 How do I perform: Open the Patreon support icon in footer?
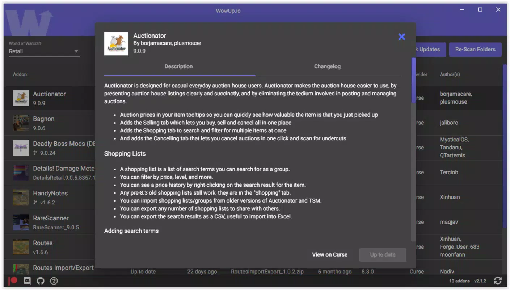pos(13,281)
